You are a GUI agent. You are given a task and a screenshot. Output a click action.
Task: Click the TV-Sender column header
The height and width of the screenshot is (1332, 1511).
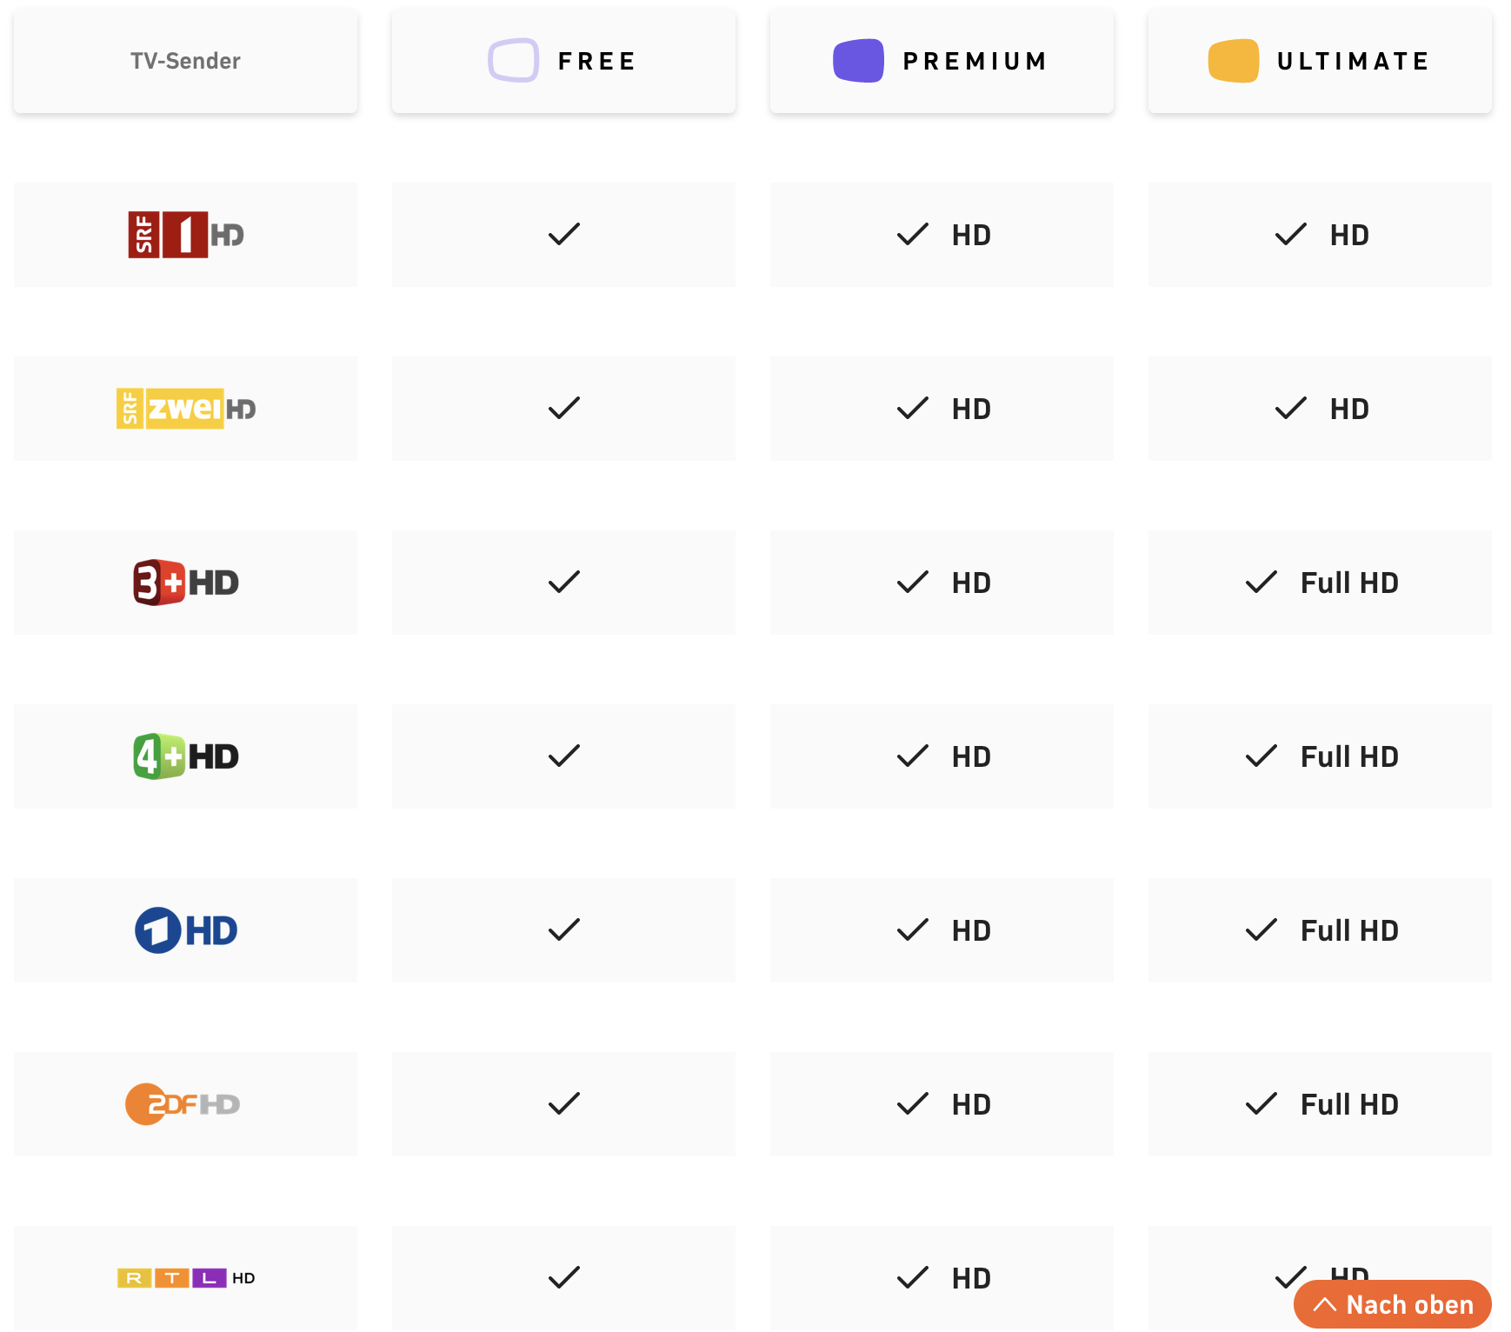[x=185, y=61]
